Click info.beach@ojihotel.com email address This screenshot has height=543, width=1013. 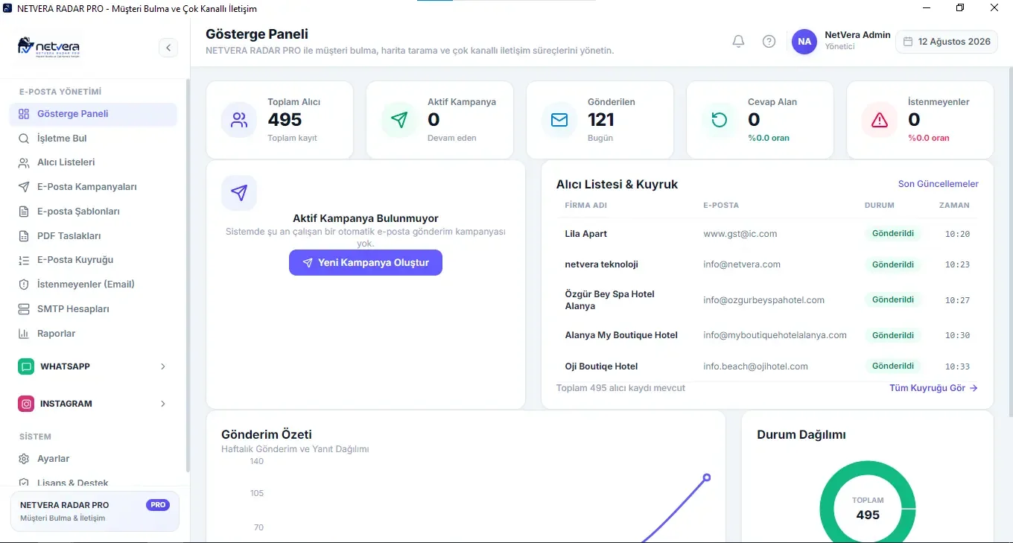click(x=756, y=366)
